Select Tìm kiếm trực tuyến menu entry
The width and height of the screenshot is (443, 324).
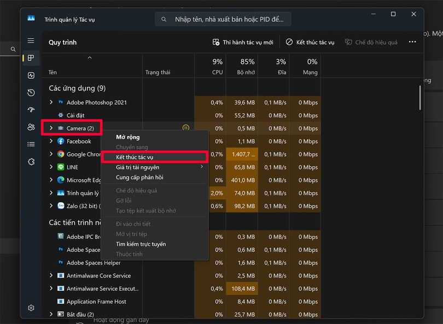(141, 244)
